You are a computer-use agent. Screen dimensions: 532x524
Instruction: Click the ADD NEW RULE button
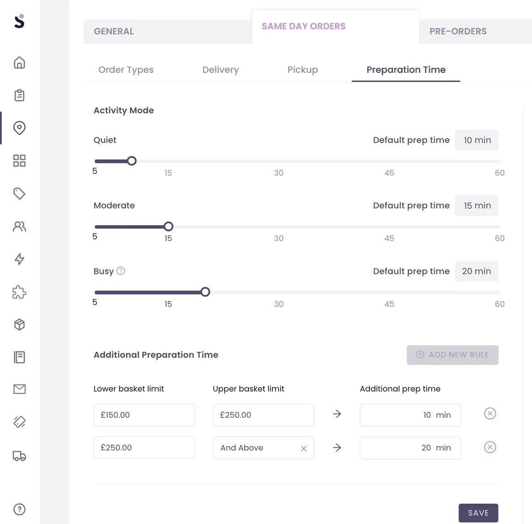click(452, 355)
